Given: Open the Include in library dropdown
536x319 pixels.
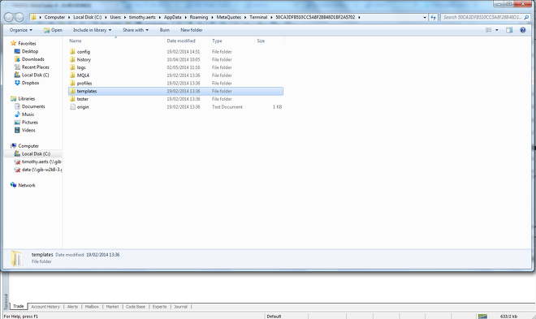Looking at the screenshot, I should coord(92,30).
